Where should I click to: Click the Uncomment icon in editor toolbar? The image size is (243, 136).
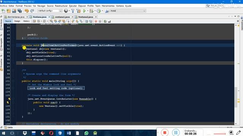pos(109,21)
